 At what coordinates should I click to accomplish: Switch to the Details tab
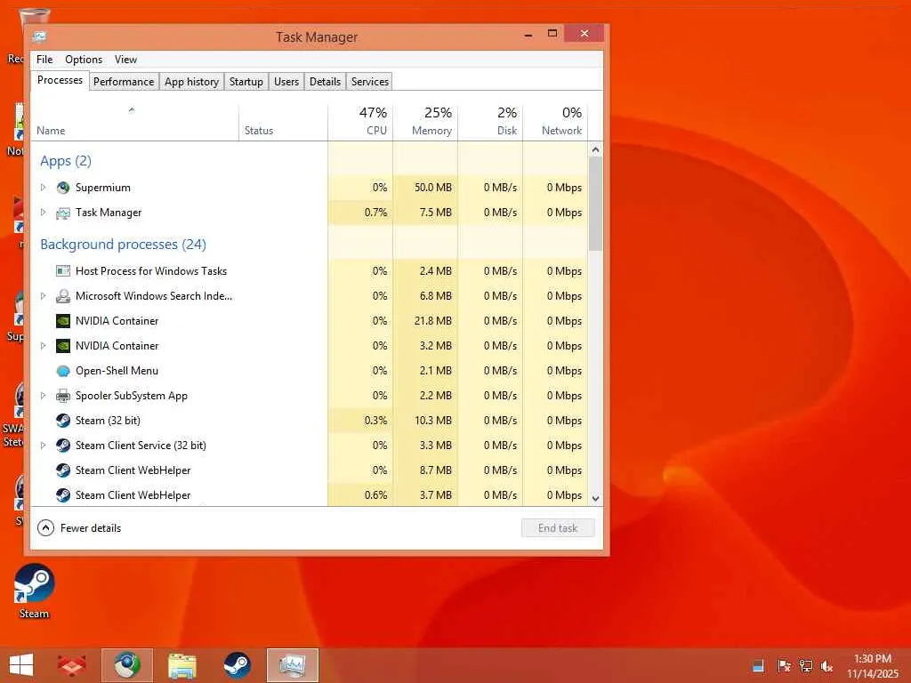(x=325, y=82)
